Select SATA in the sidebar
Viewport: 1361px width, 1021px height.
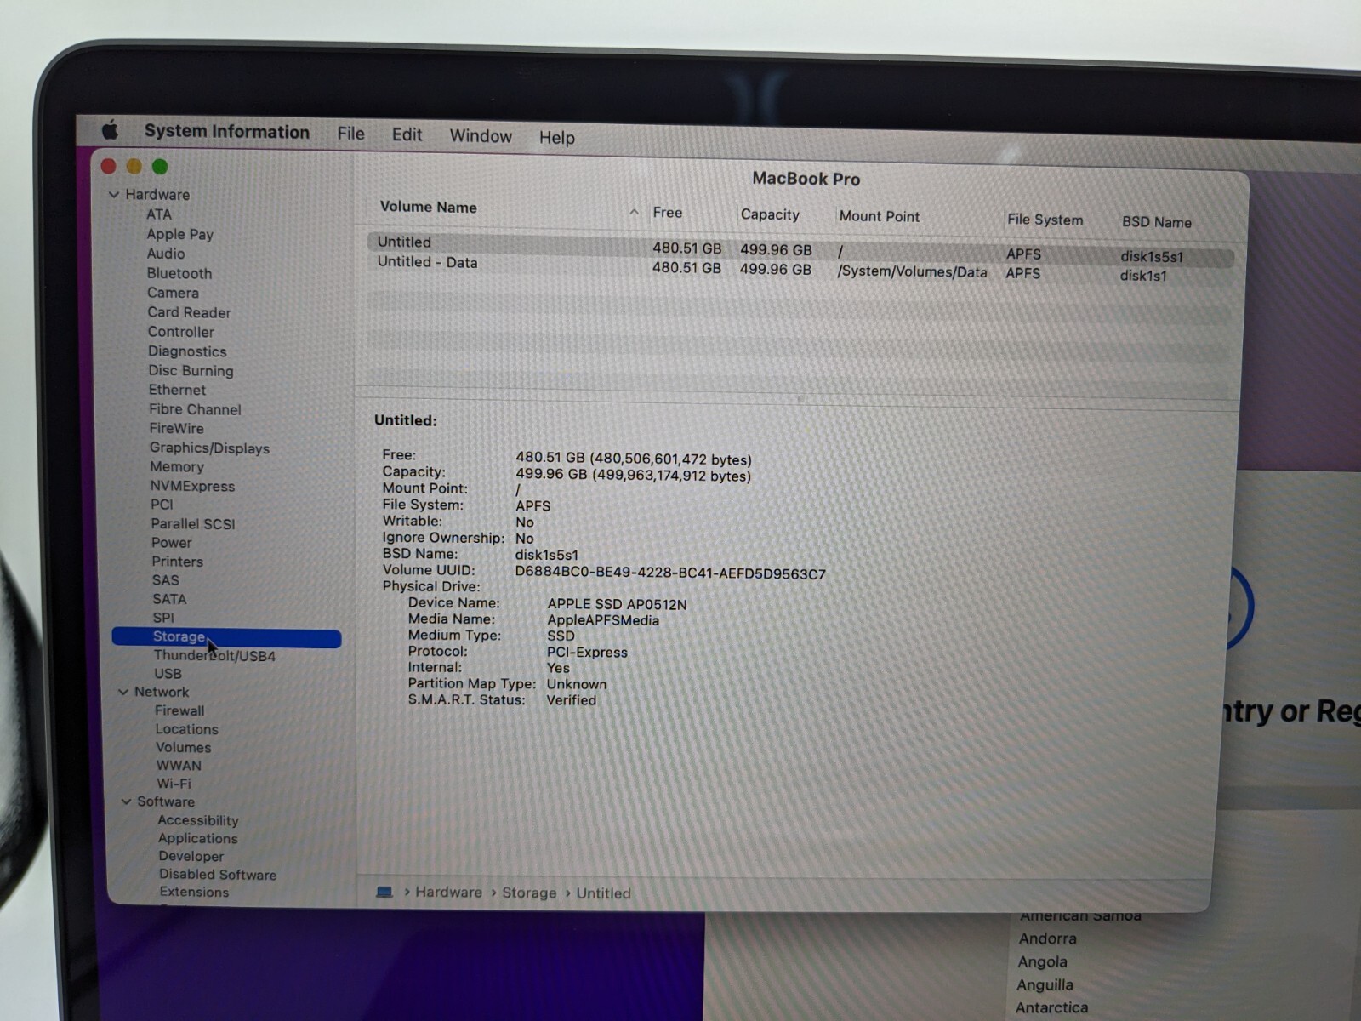169,599
